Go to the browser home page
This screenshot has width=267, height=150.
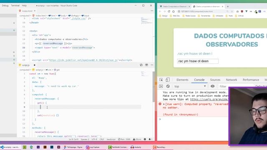click(174, 11)
